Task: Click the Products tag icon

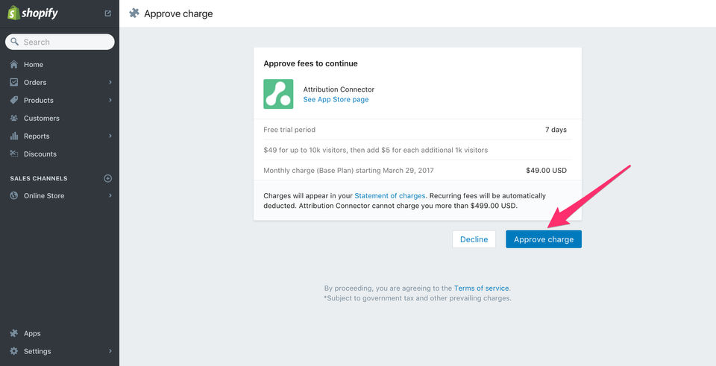Action: 14,101
